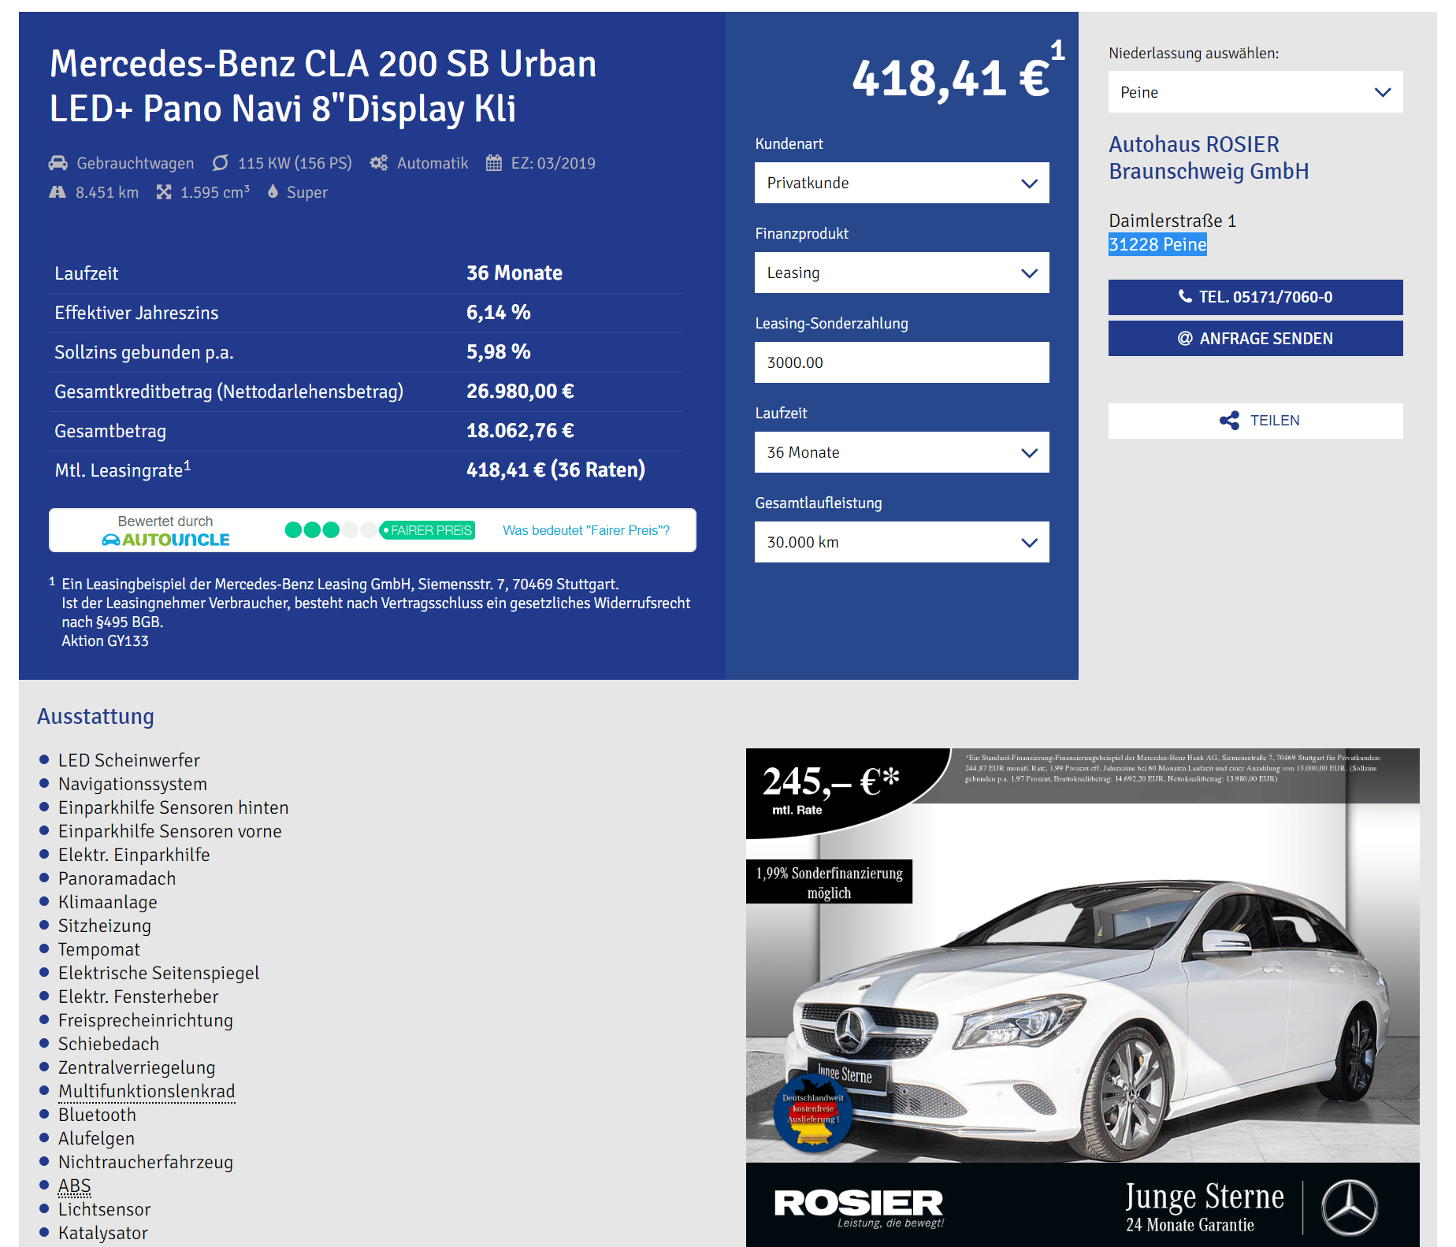Click the Aktion GY133 footnote text
1456x1247 pixels.
click(105, 640)
